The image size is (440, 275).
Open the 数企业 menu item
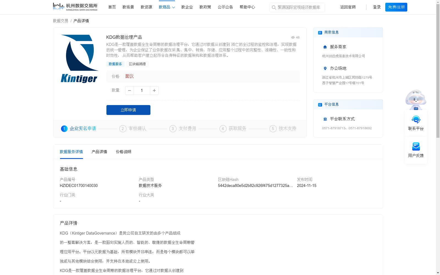coord(187,7)
